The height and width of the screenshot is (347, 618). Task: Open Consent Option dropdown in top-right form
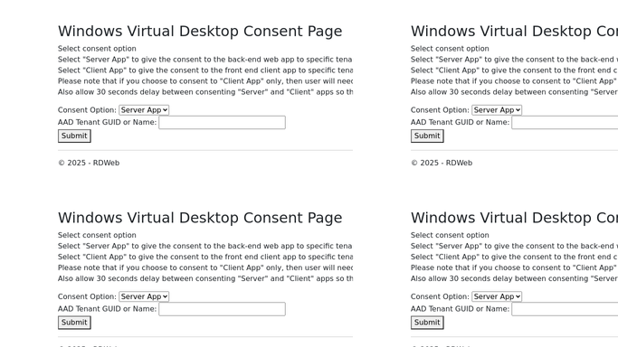(497, 110)
